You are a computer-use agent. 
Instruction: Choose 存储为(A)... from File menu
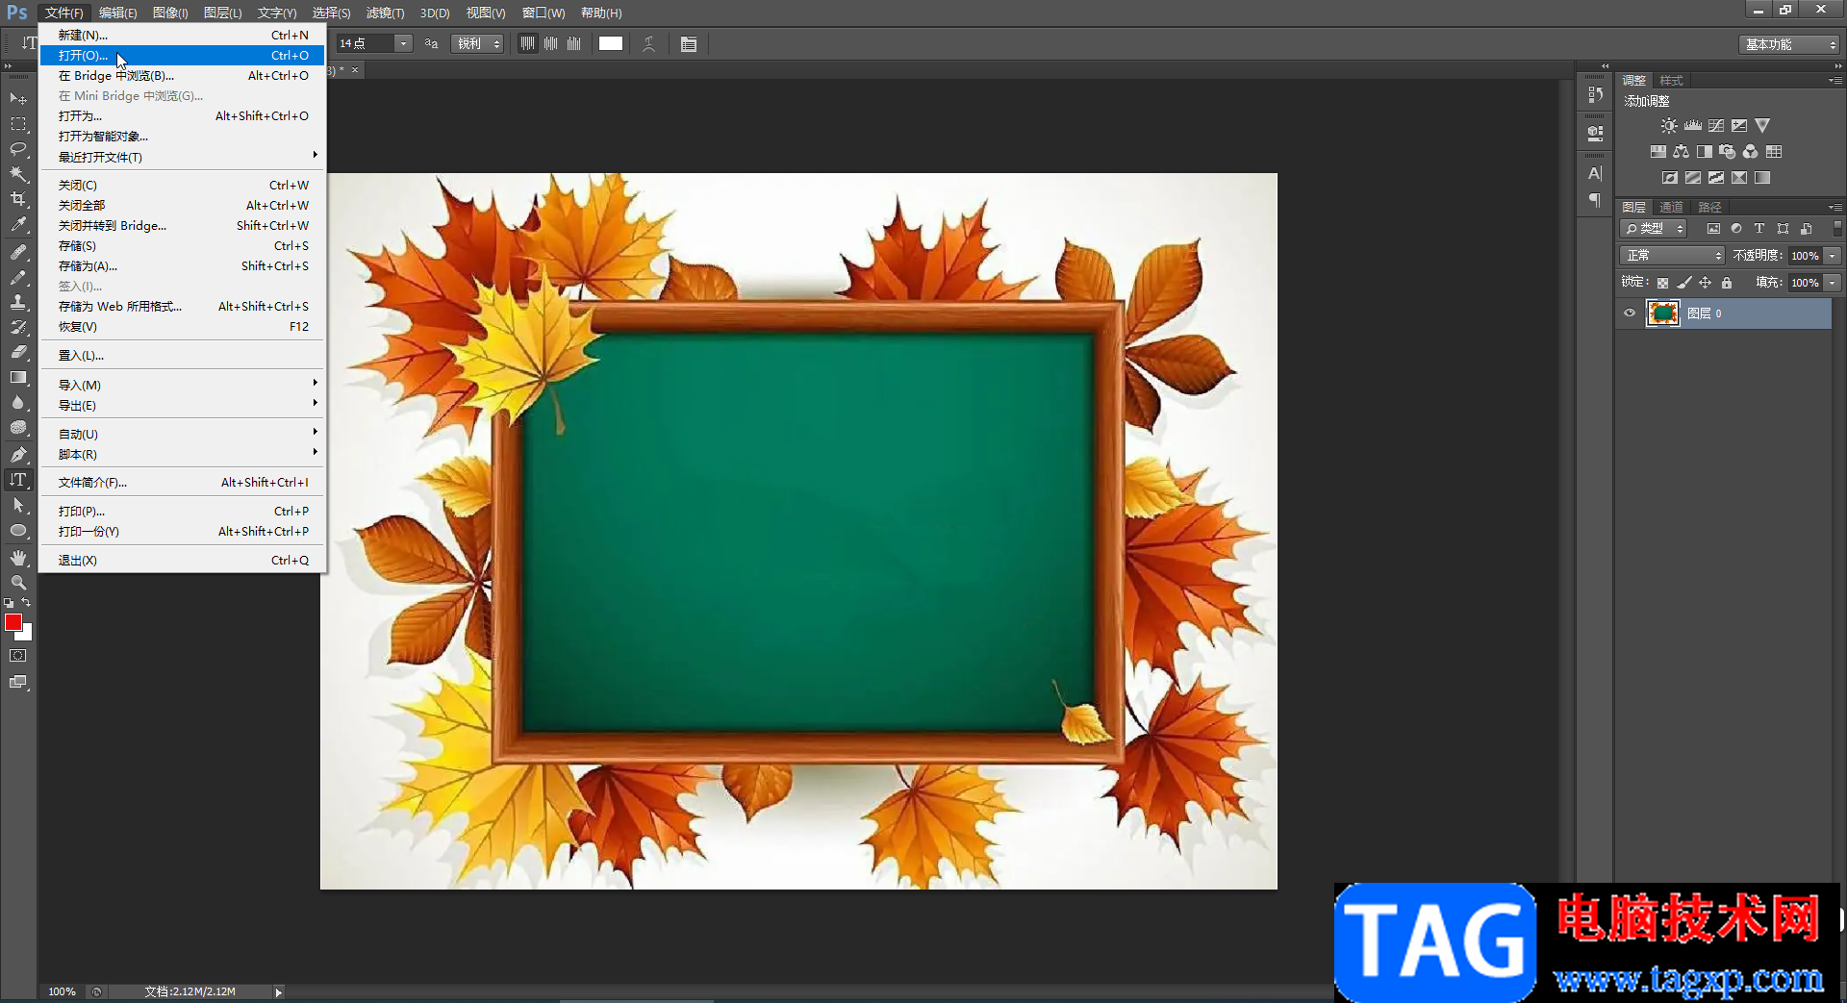[x=183, y=266]
